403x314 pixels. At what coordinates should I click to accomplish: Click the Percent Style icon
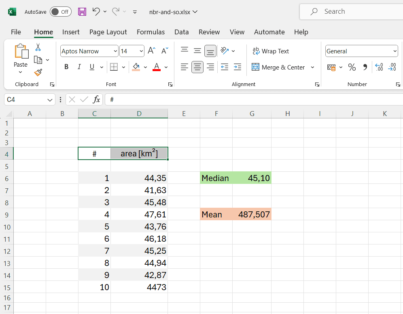click(352, 67)
